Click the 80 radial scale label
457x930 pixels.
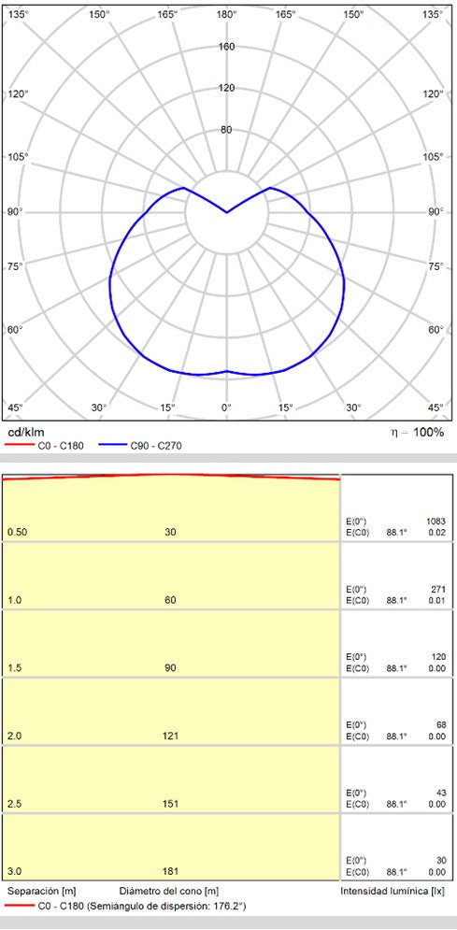point(226,130)
